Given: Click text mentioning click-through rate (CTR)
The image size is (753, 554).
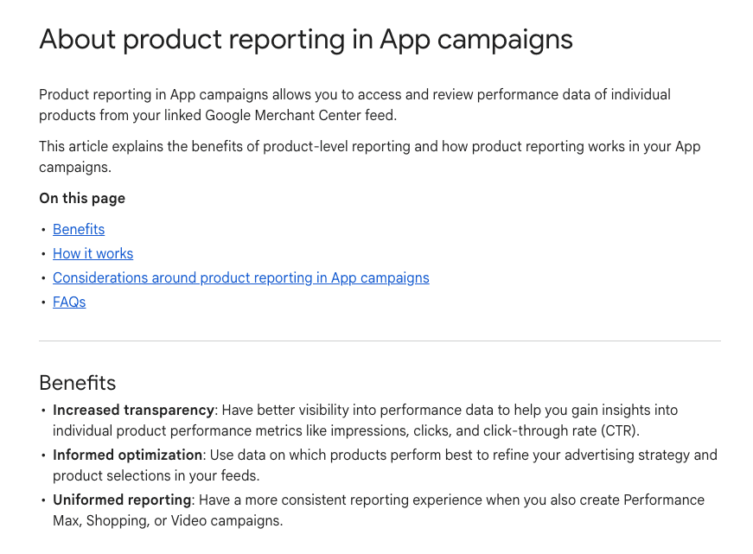Looking at the screenshot, I should (x=561, y=431).
